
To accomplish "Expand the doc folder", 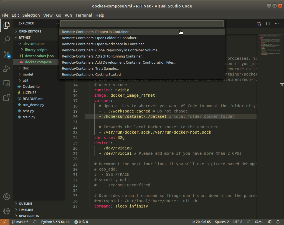I will (x=26, y=68).
